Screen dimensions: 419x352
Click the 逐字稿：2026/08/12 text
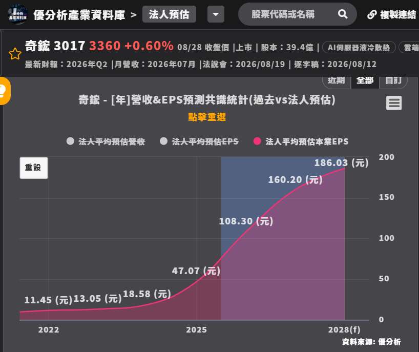[x=336, y=64]
